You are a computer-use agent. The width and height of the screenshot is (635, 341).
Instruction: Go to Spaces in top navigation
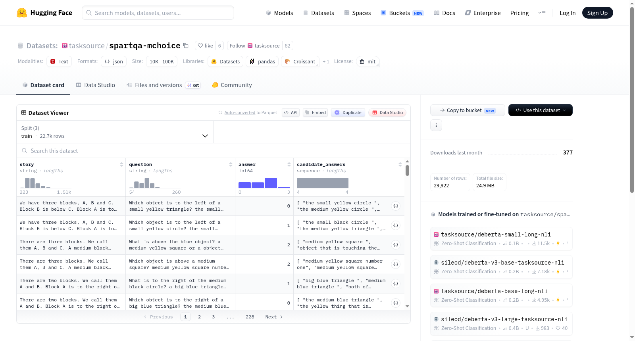click(357, 13)
